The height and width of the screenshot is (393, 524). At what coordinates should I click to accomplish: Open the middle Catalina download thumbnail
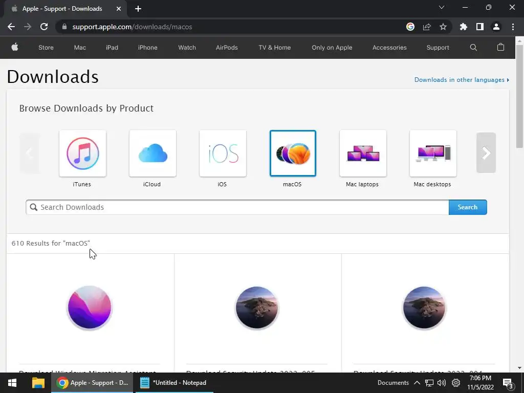tap(257, 308)
